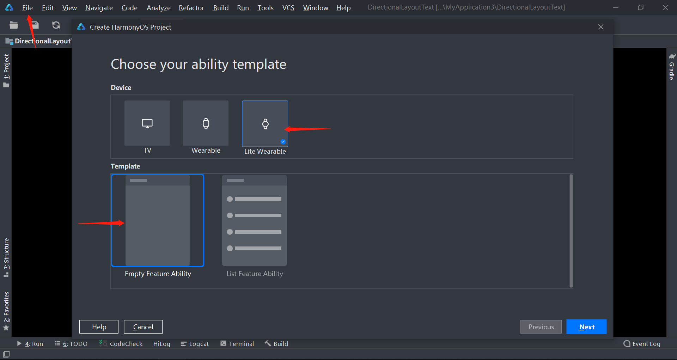Open the Gradle tool window tab
The image size is (677, 360).
(x=672, y=67)
